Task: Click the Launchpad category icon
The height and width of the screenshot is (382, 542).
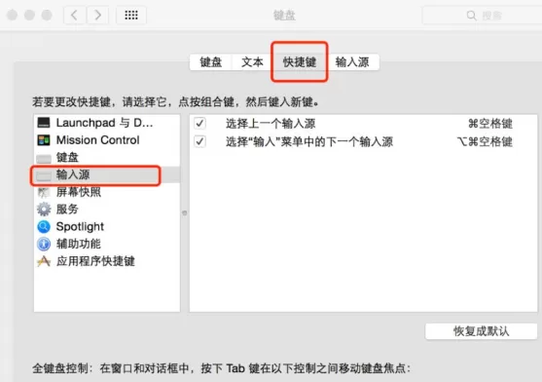Action: pos(44,123)
